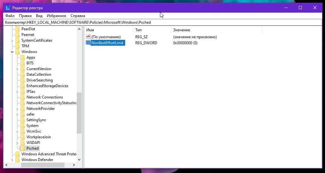Select the NetworkConnectivityStatusIndicator folder icon

tap(22, 103)
